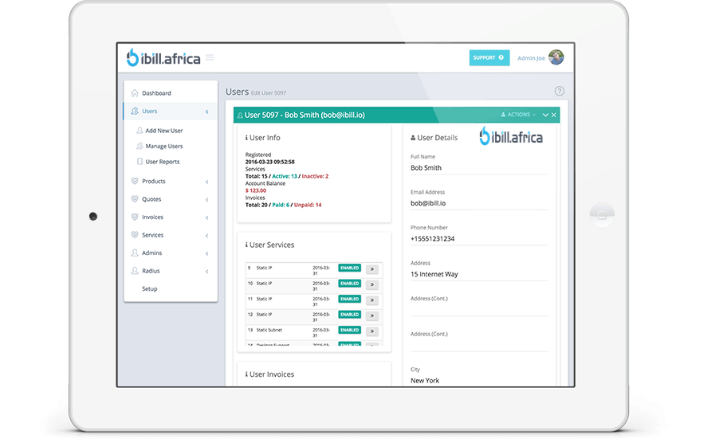
Task: Close the User 5097 panel
Action: click(x=553, y=115)
